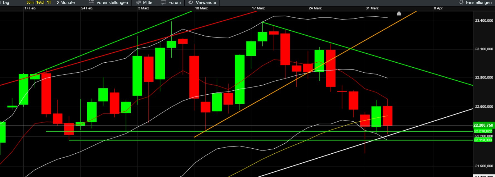
Task: Click the 23.400,000 price axis label
Action: tap(484, 21)
